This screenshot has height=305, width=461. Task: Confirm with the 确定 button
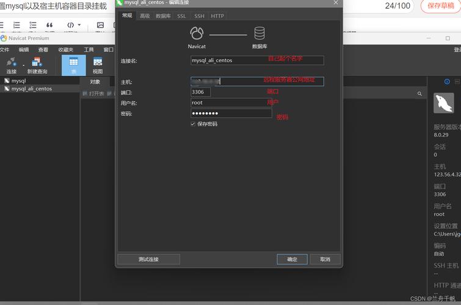click(x=292, y=259)
